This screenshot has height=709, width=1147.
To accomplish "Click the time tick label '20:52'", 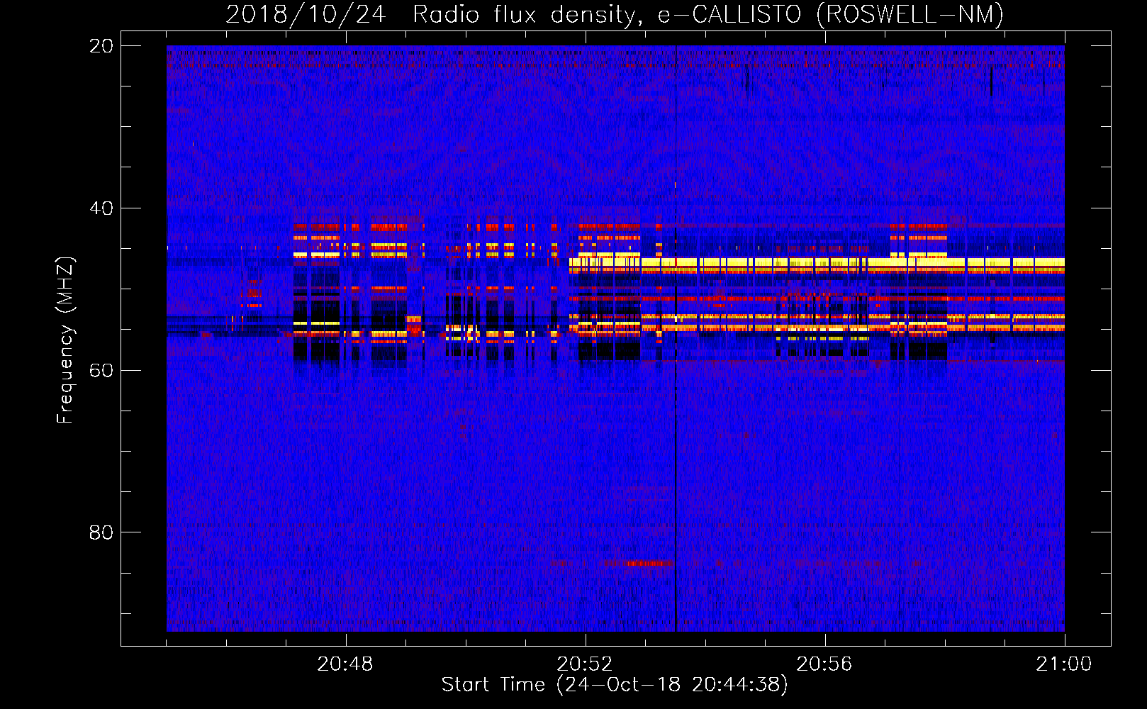I will (x=585, y=664).
